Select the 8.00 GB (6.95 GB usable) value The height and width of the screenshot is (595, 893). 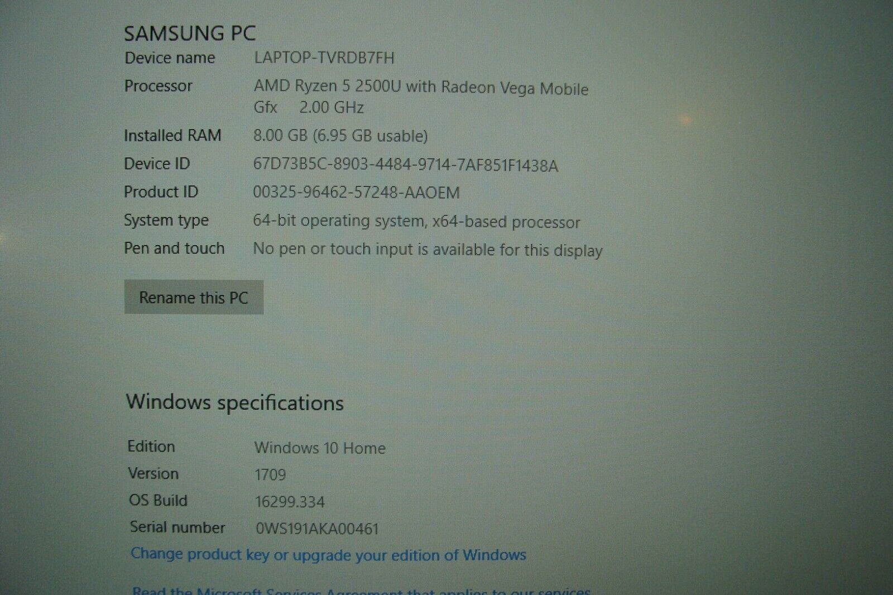tap(340, 136)
